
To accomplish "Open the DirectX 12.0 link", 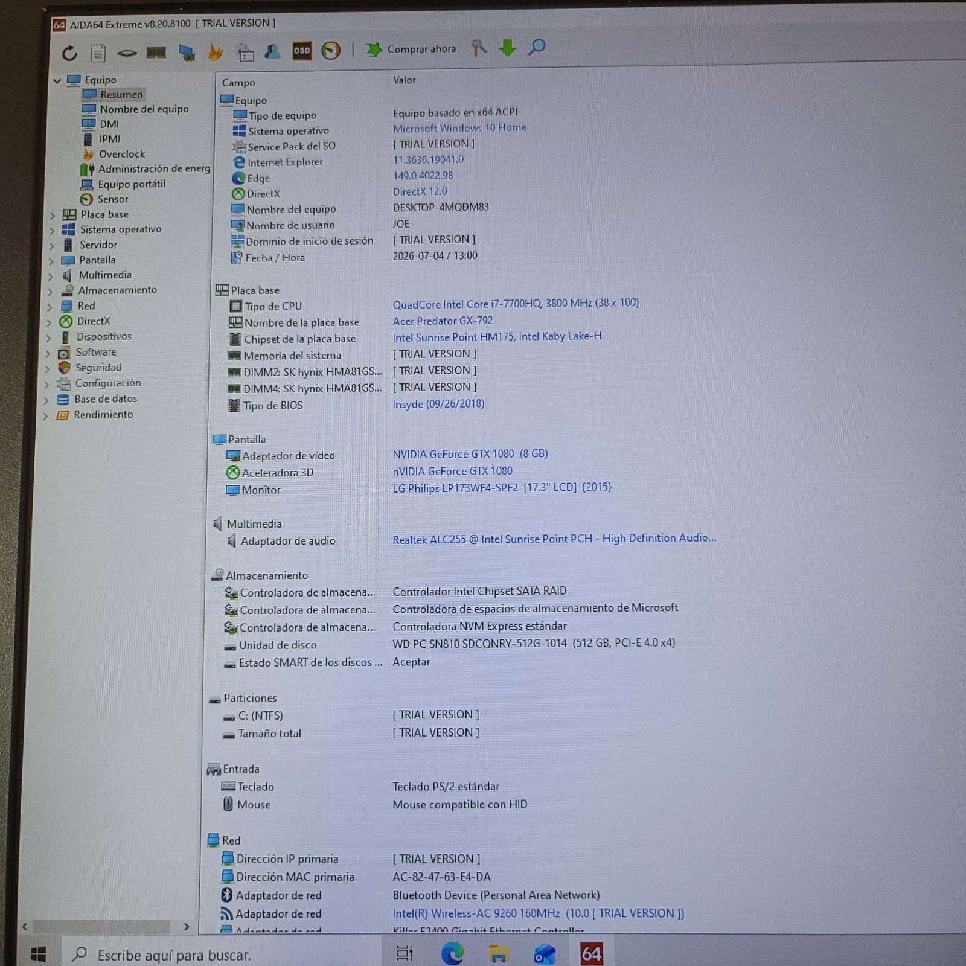I will click(420, 191).
